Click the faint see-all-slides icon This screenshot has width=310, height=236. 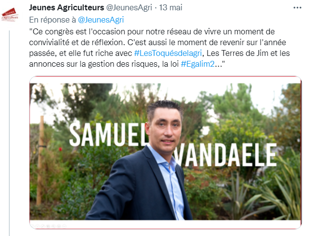(48, 226)
